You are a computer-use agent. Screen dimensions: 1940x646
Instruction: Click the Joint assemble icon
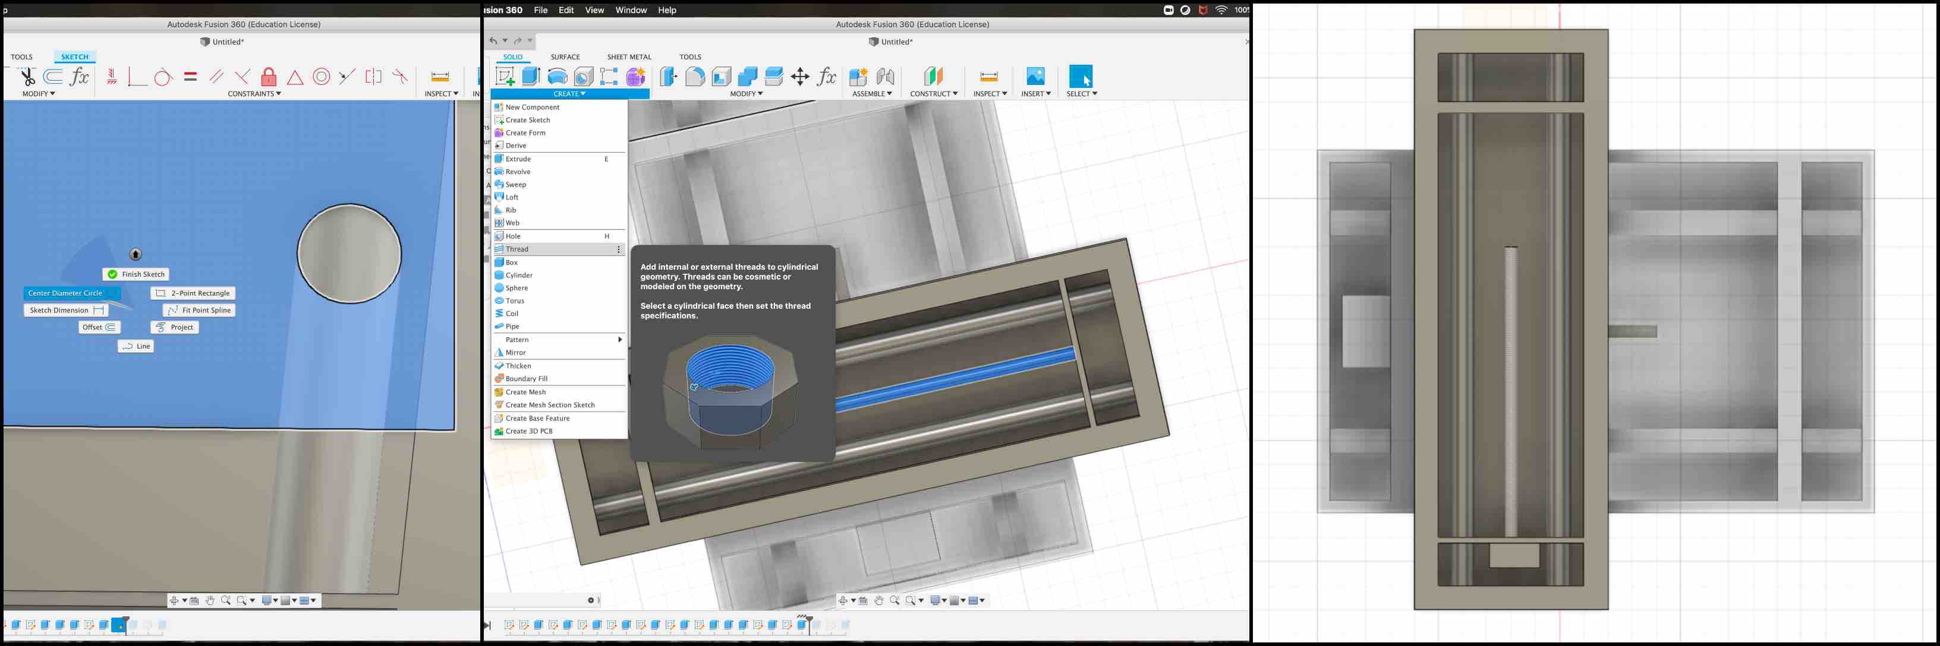click(886, 76)
